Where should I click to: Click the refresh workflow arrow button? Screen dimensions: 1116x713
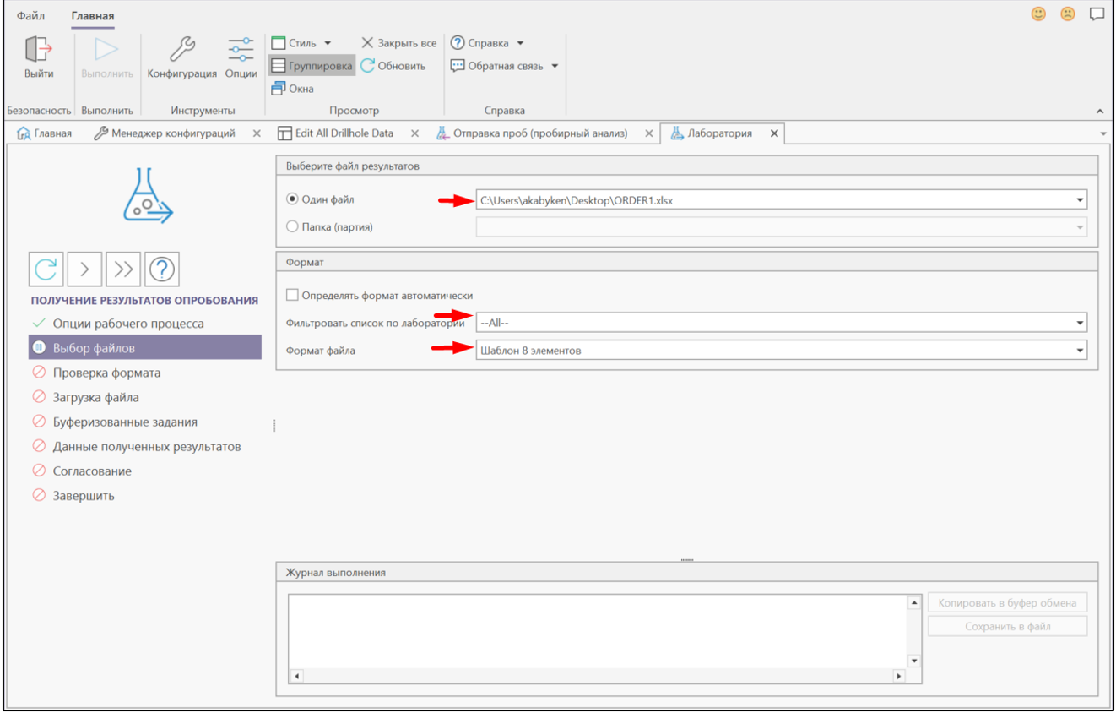[x=46, y=269]
